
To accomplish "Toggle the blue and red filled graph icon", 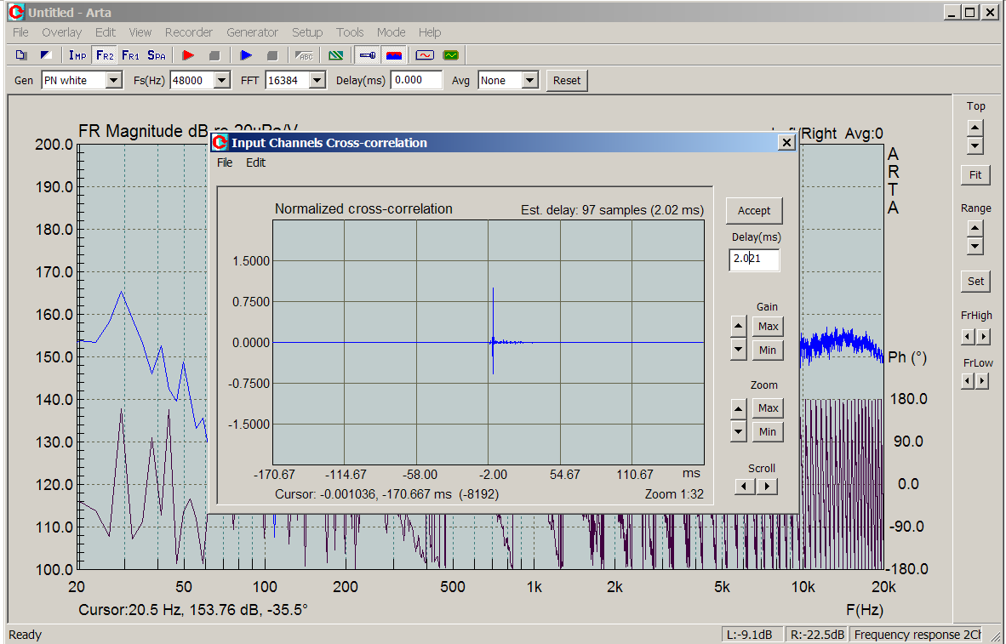I will click(x=394, y=55).
